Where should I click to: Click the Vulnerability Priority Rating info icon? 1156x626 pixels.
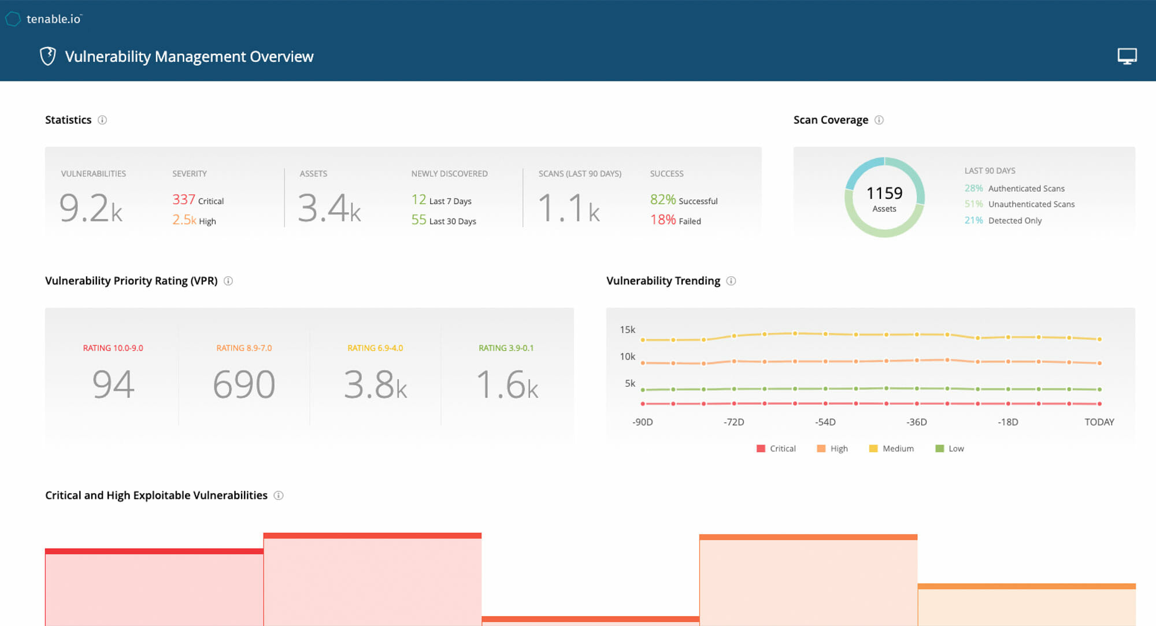click(x=228, y=281)
